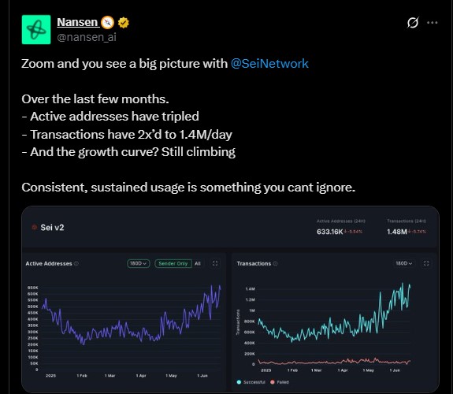Click the compass affiliate badge next to Nansen
Viewport: 453px width, 394px height.
pyautogui.click(x=107, y=23)
